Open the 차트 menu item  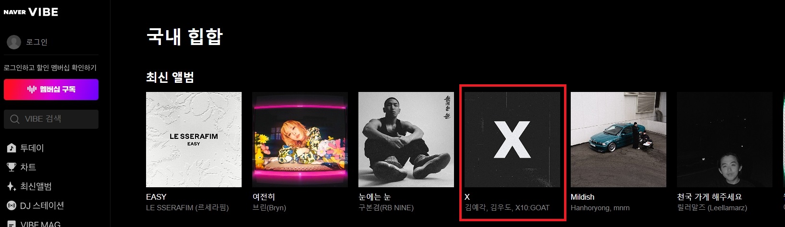coord(28,167)
